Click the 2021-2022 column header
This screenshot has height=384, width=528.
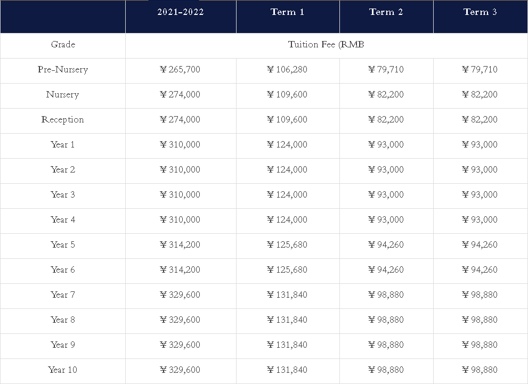click(x=181, y=12)
